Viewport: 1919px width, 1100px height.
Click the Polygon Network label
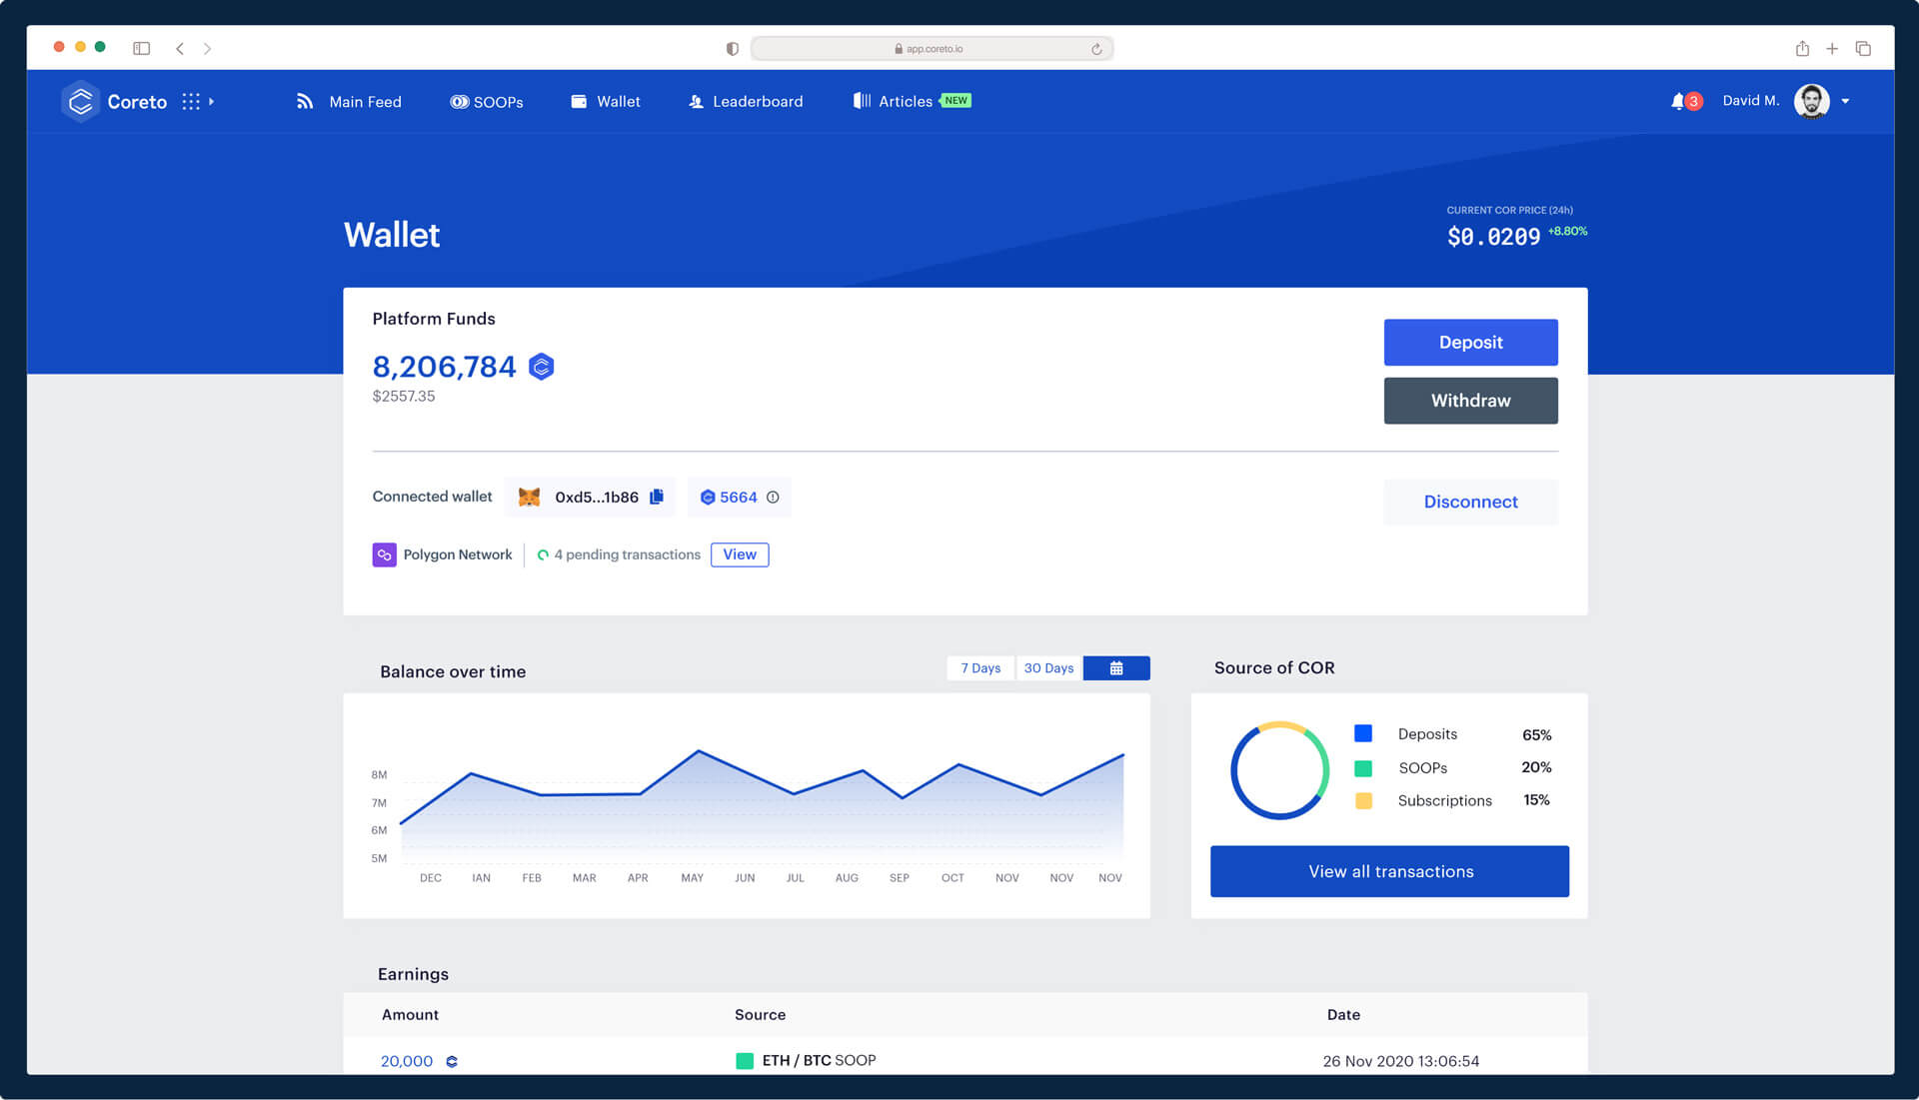(458, 554)
